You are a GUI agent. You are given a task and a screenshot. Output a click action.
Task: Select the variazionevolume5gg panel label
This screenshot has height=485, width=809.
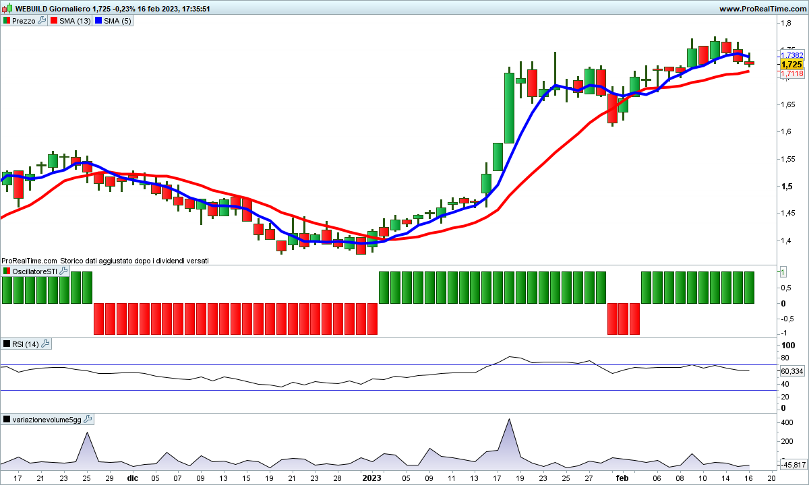pyautogui.click(x=47, y=420)
